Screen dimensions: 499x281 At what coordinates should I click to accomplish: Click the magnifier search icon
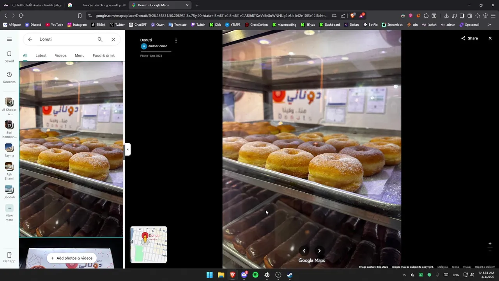100,39
